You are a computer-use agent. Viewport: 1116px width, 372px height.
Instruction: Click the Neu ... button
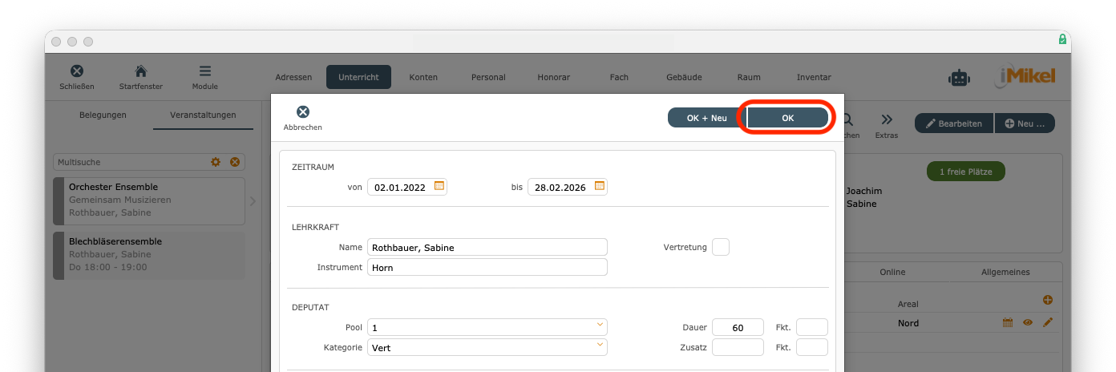point(1025,123)
